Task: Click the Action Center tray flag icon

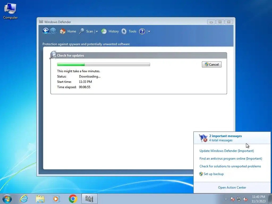Action: click(x=232, y=199)
